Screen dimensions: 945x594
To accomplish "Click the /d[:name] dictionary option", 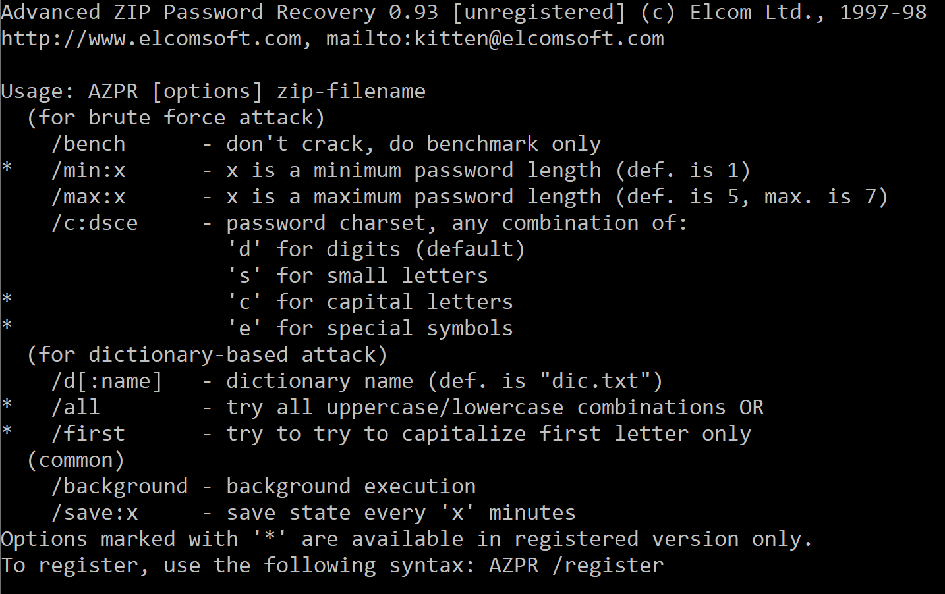I will (x=107, y=381).
